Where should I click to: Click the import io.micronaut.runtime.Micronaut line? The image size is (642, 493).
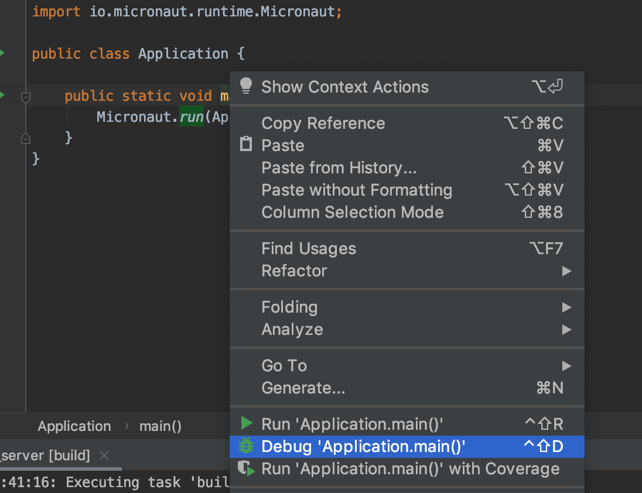tap(187, 12)
